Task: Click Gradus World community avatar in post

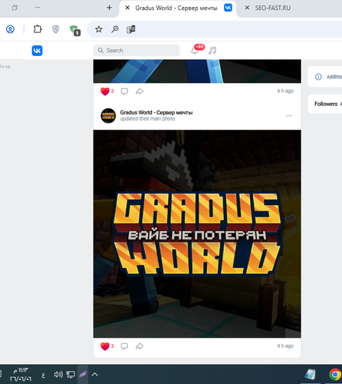Action: tap(108, 116)
